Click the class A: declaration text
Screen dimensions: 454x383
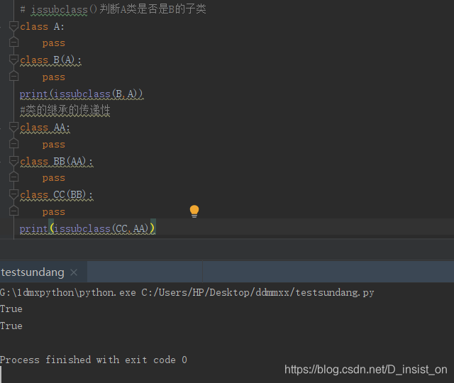point(43,27)
